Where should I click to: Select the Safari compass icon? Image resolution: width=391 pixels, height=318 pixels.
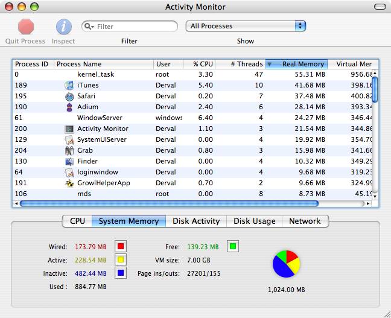pyautogui.click(x=69, y=97)
